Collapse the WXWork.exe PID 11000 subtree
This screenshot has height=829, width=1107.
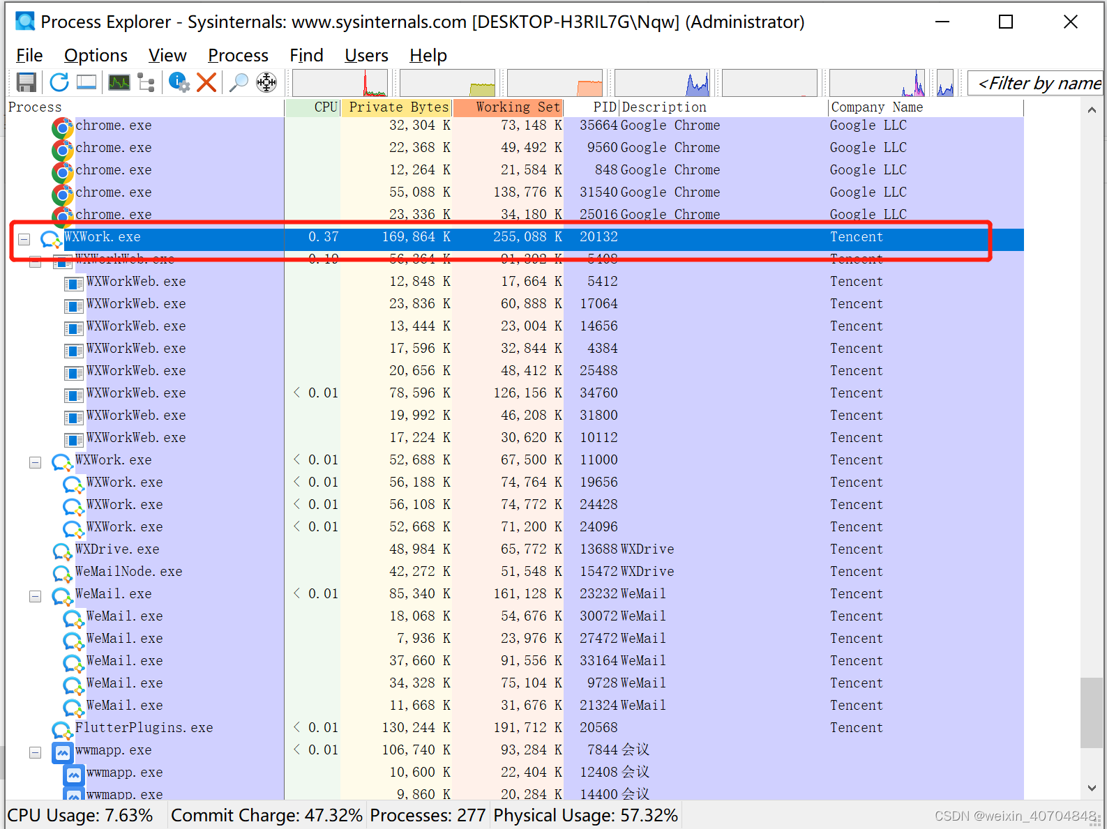pos(35,462)
